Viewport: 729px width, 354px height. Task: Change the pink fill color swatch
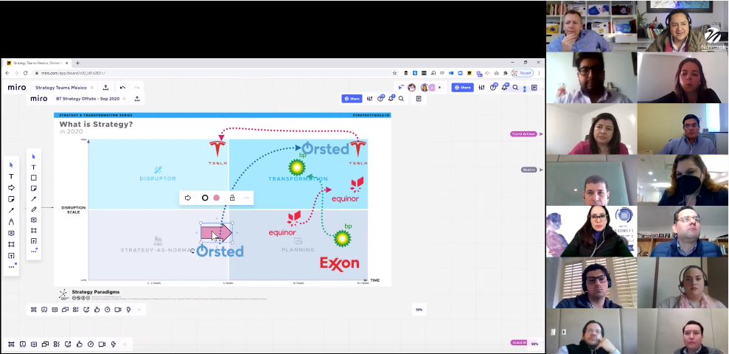click(x=216, y=198)
